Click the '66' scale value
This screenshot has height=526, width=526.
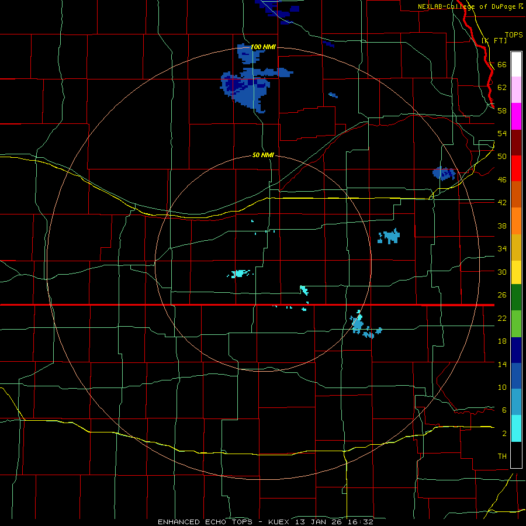point(502,64)
